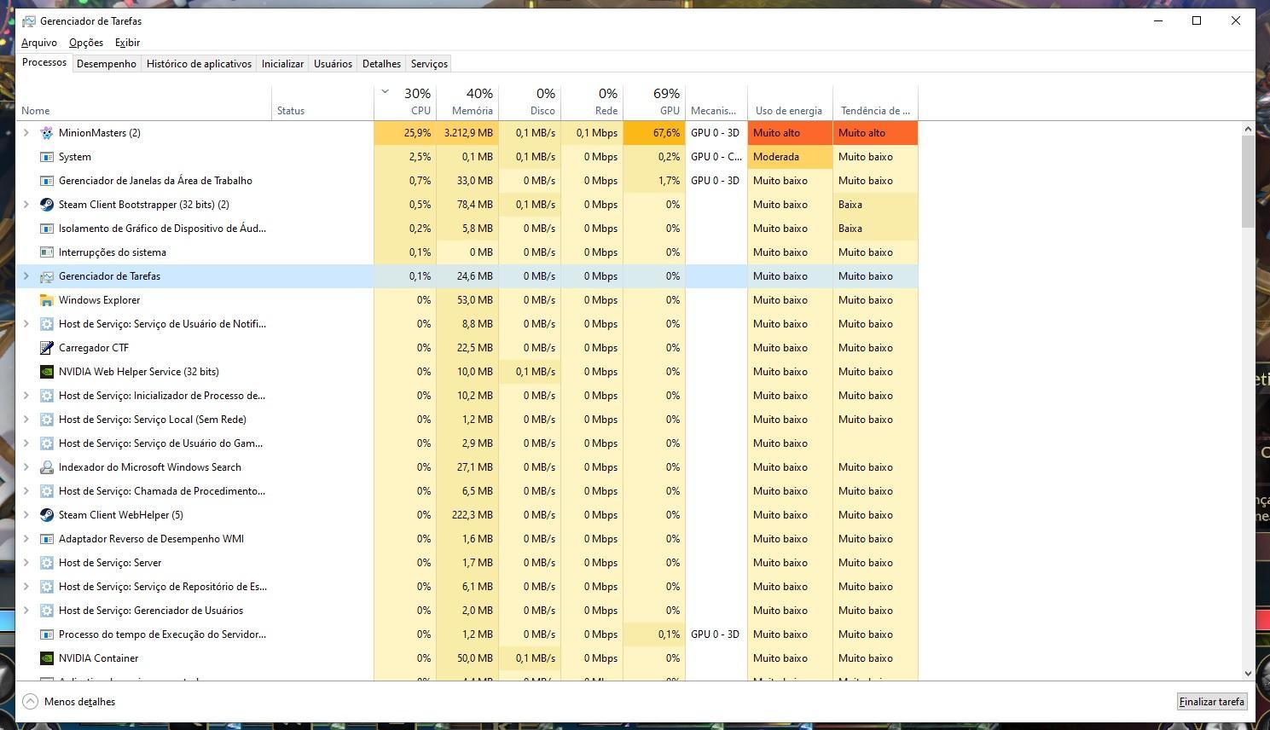Click the 67,6% GPU cell
Screen dimensions: 1270x730
(654, 133)
